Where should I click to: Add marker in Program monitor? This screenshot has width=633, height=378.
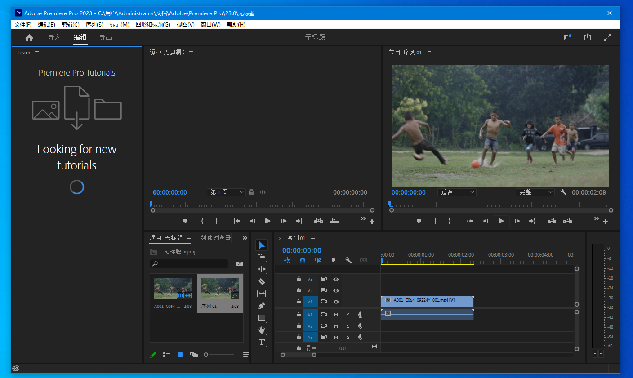point(419,221)
